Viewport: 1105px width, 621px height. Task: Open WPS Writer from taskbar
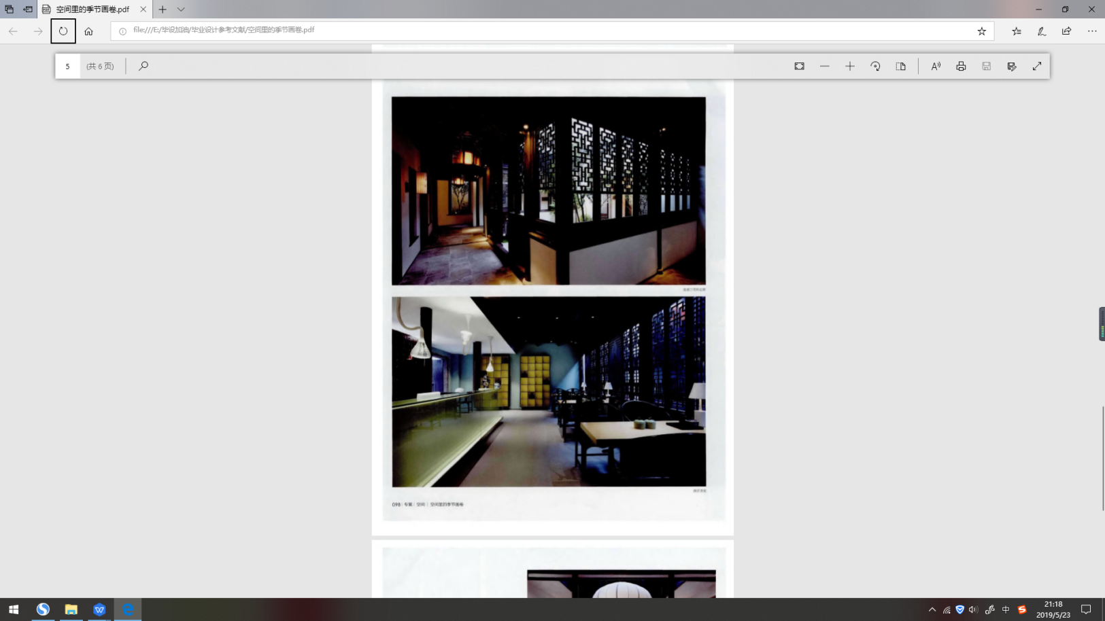pos(99,609)
